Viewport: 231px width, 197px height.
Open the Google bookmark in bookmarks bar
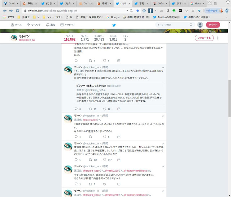point(113,17)
